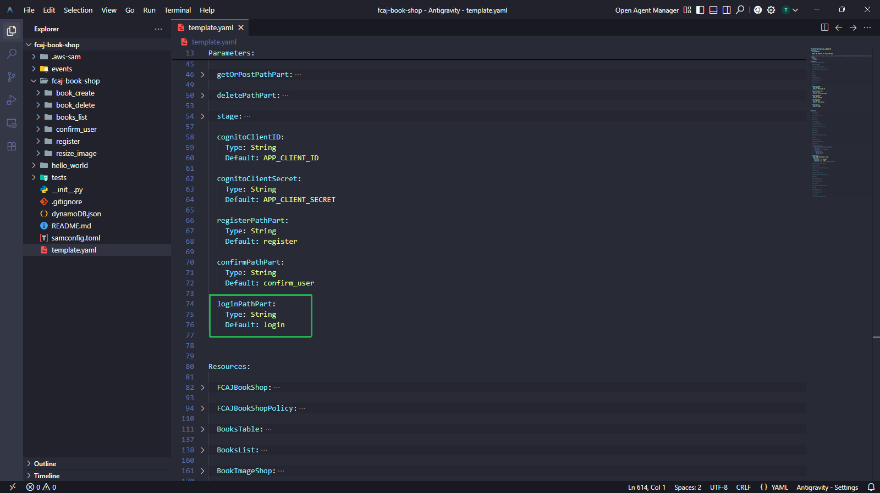Toggle secondary sidebar visibility

tap(727, 10)
